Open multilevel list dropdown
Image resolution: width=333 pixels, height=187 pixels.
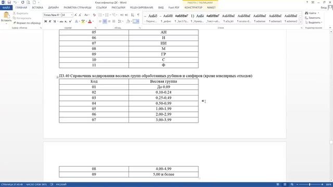[117, 15]
